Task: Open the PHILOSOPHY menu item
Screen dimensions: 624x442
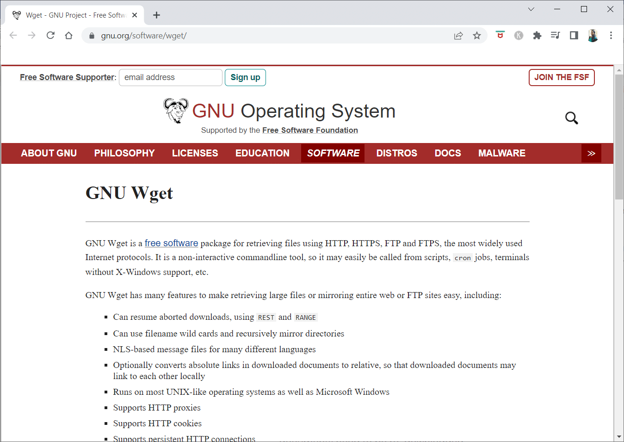Action: [x=124, y=153]
